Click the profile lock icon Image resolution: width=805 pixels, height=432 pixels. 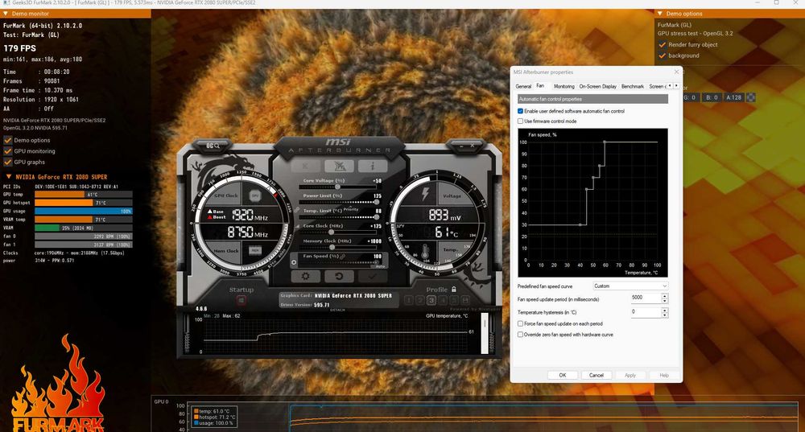pyautogui.click(x=454, y=290)
